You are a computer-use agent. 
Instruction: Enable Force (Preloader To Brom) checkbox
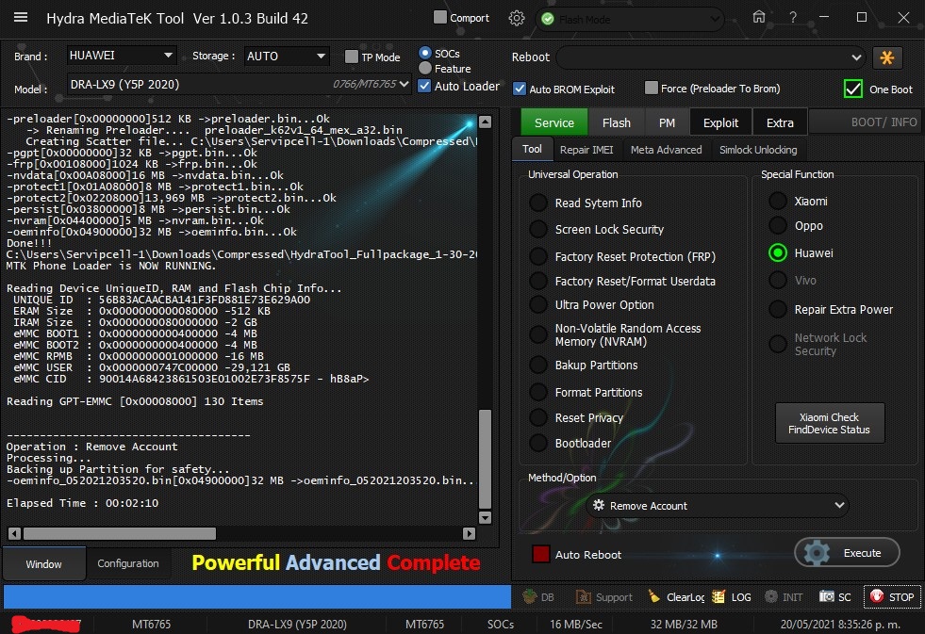click(x=652, y=88)
